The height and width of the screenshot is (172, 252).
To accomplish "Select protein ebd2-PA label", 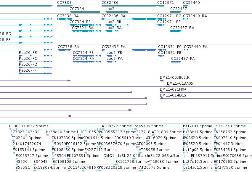I will point(115,59).
